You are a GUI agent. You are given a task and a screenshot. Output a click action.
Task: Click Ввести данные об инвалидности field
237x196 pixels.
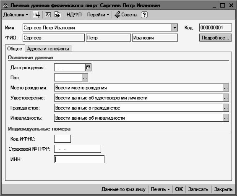click(138, 118)
